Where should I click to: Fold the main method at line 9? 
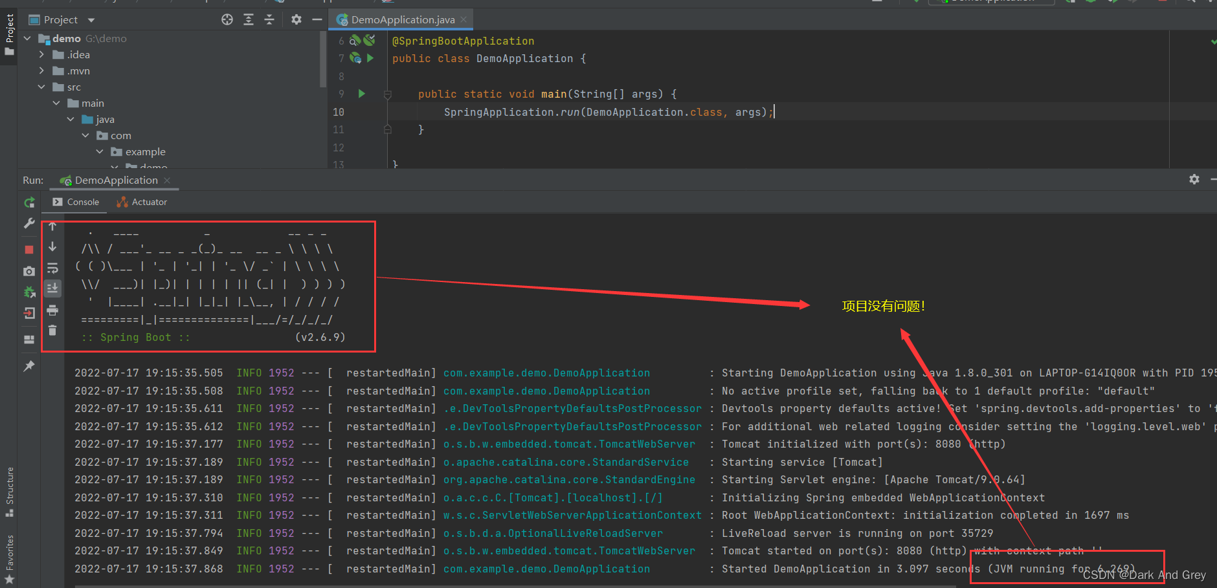point(388,94)
